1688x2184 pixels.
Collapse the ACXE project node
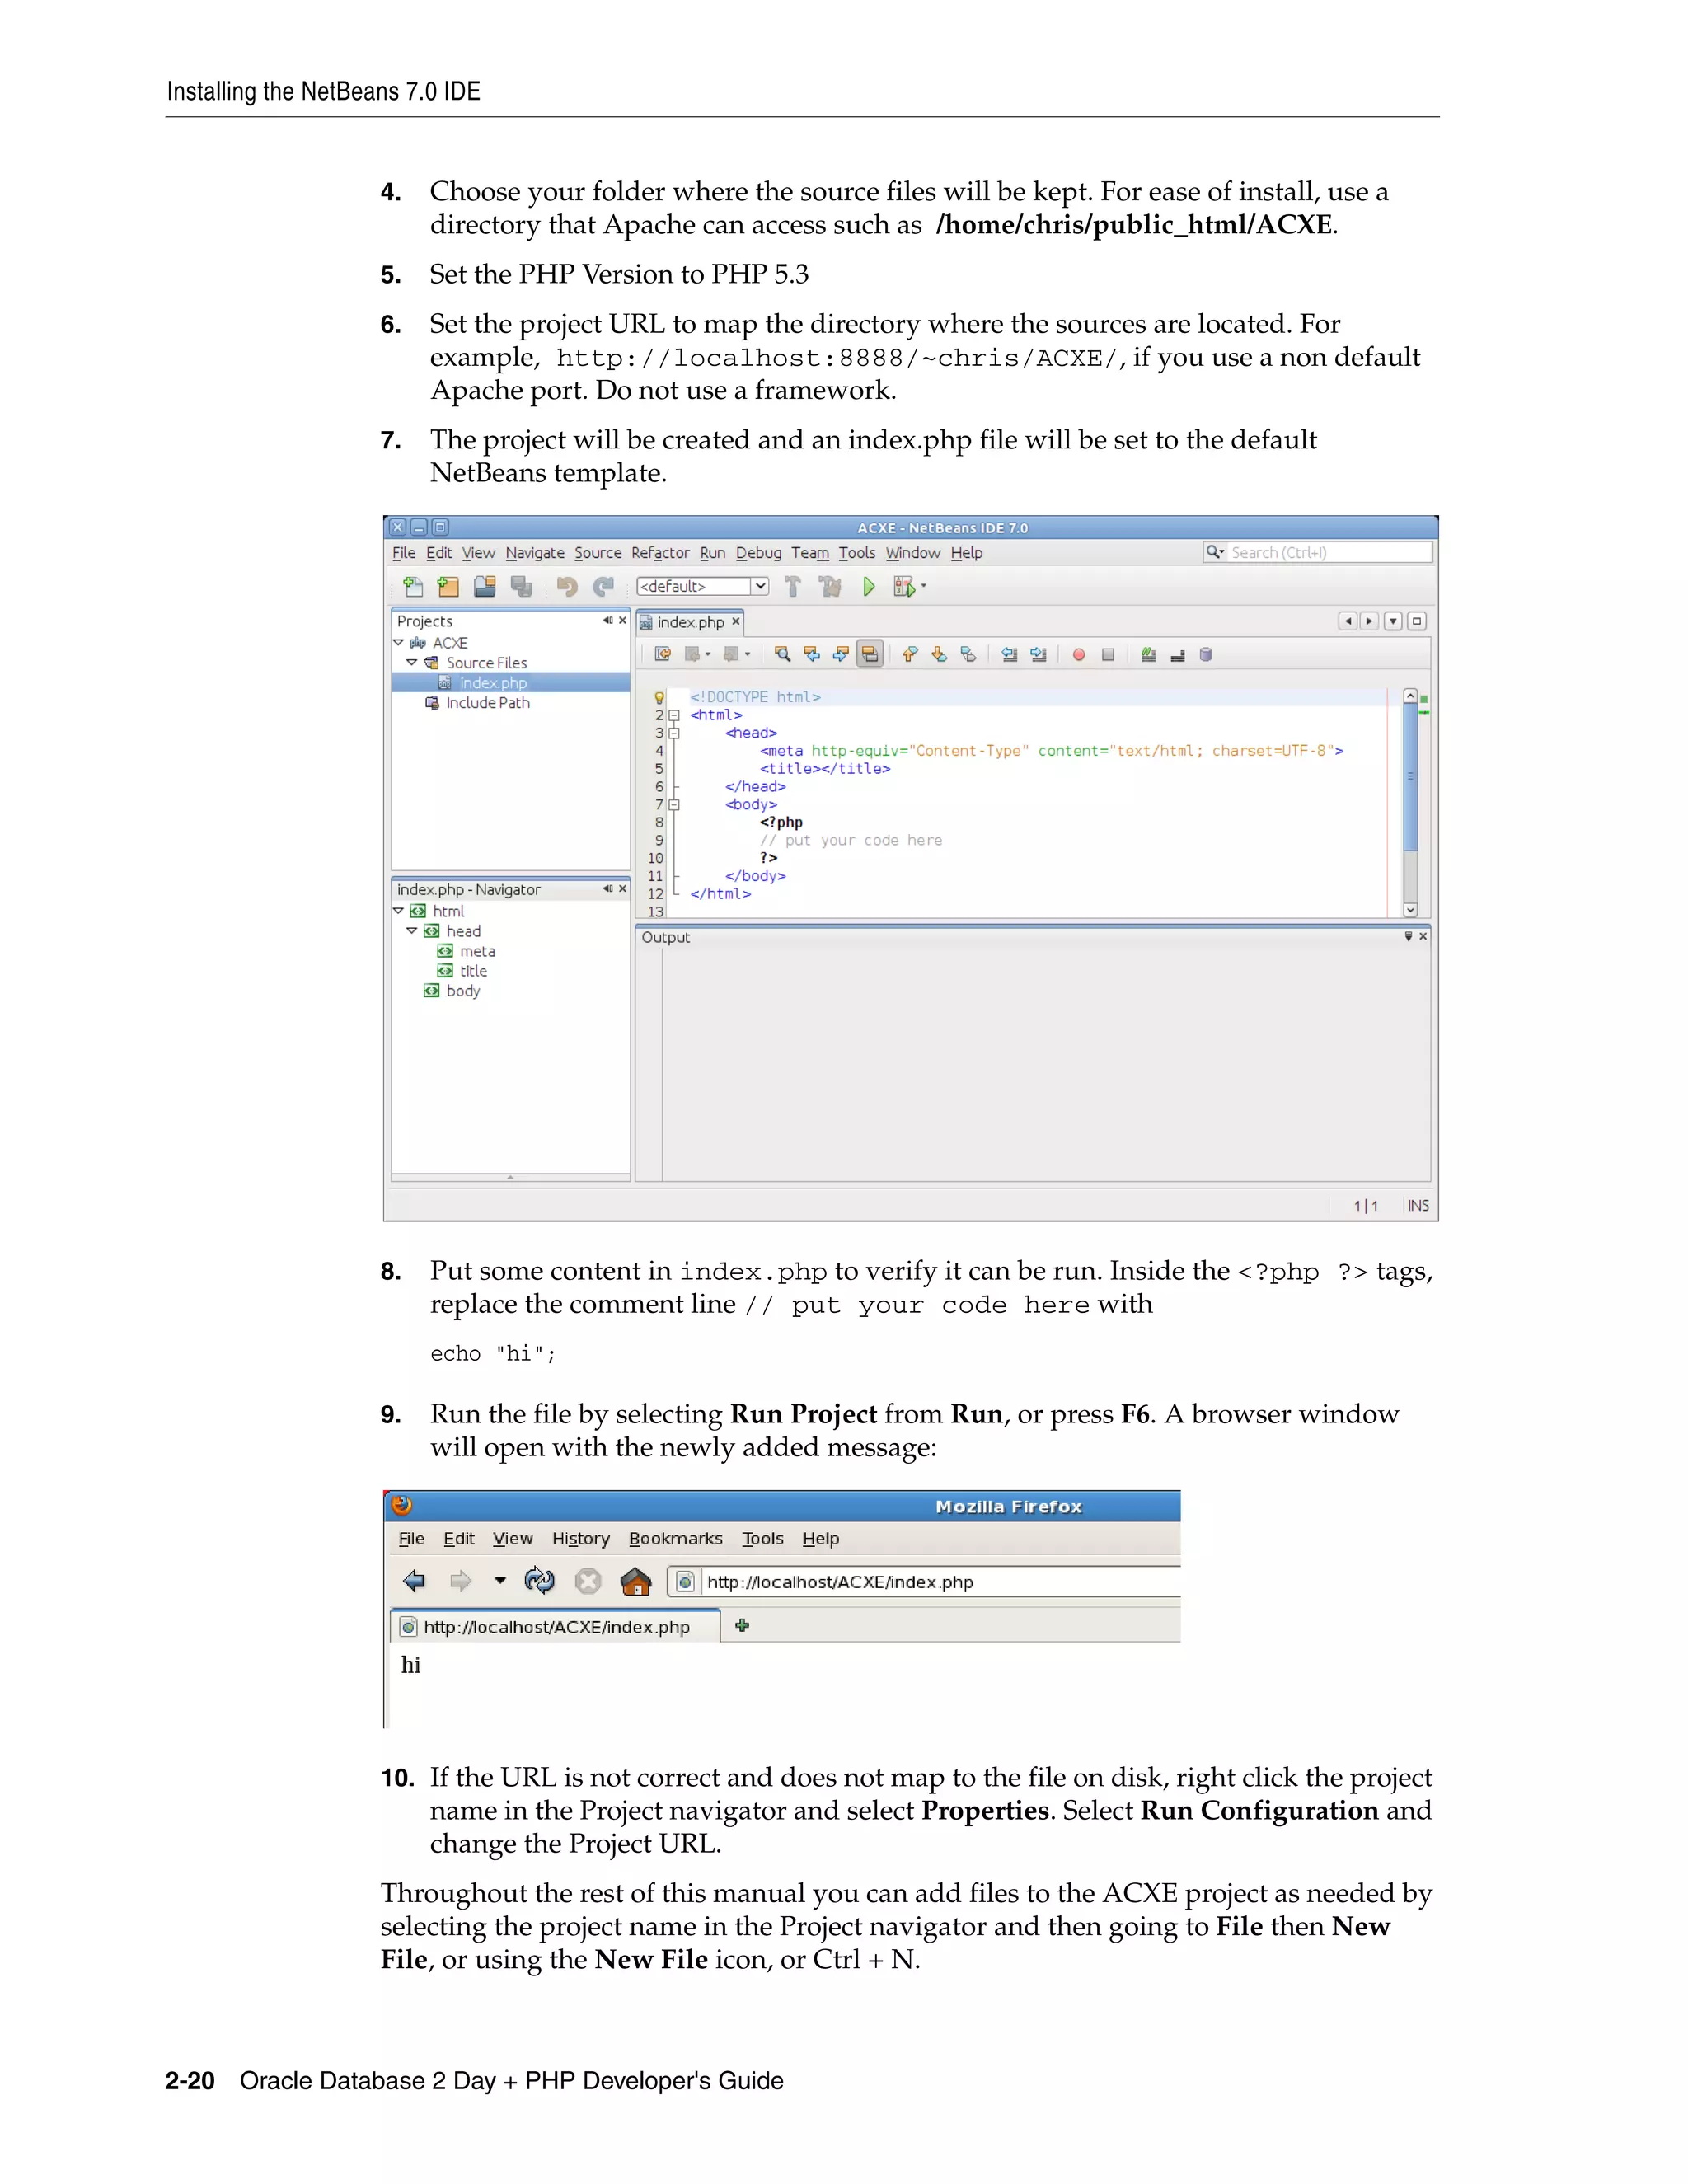(398, 643)
